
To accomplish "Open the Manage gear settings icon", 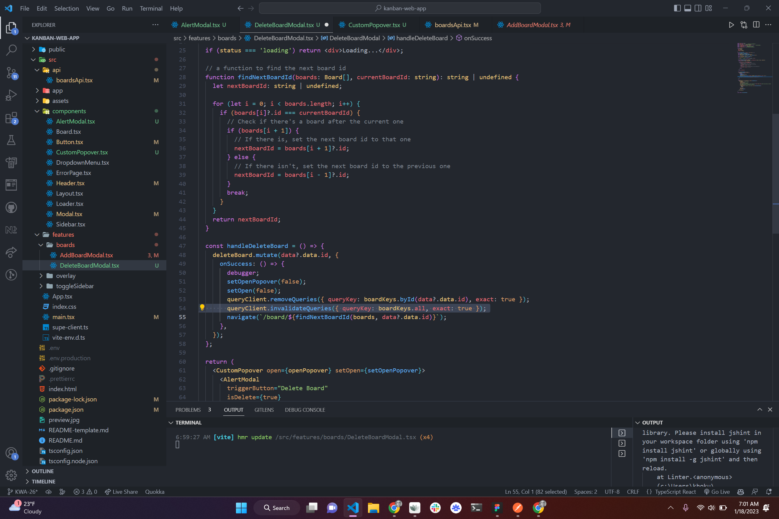I will coord(11,475).
